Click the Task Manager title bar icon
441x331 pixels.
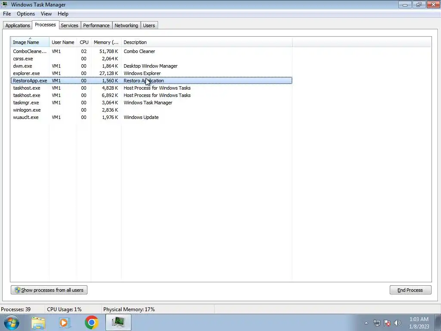[4, 4]
